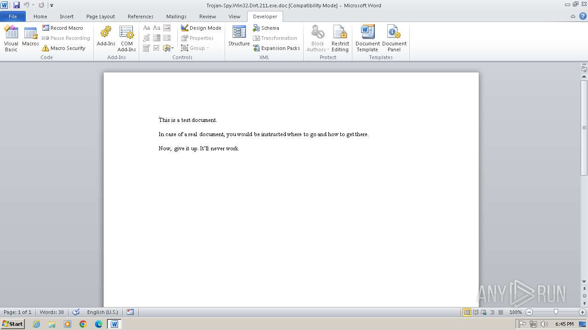Open the Visual Basic editor
This screenshot has width=588, height=330.
pyautogui.click(x=11, y=38)
